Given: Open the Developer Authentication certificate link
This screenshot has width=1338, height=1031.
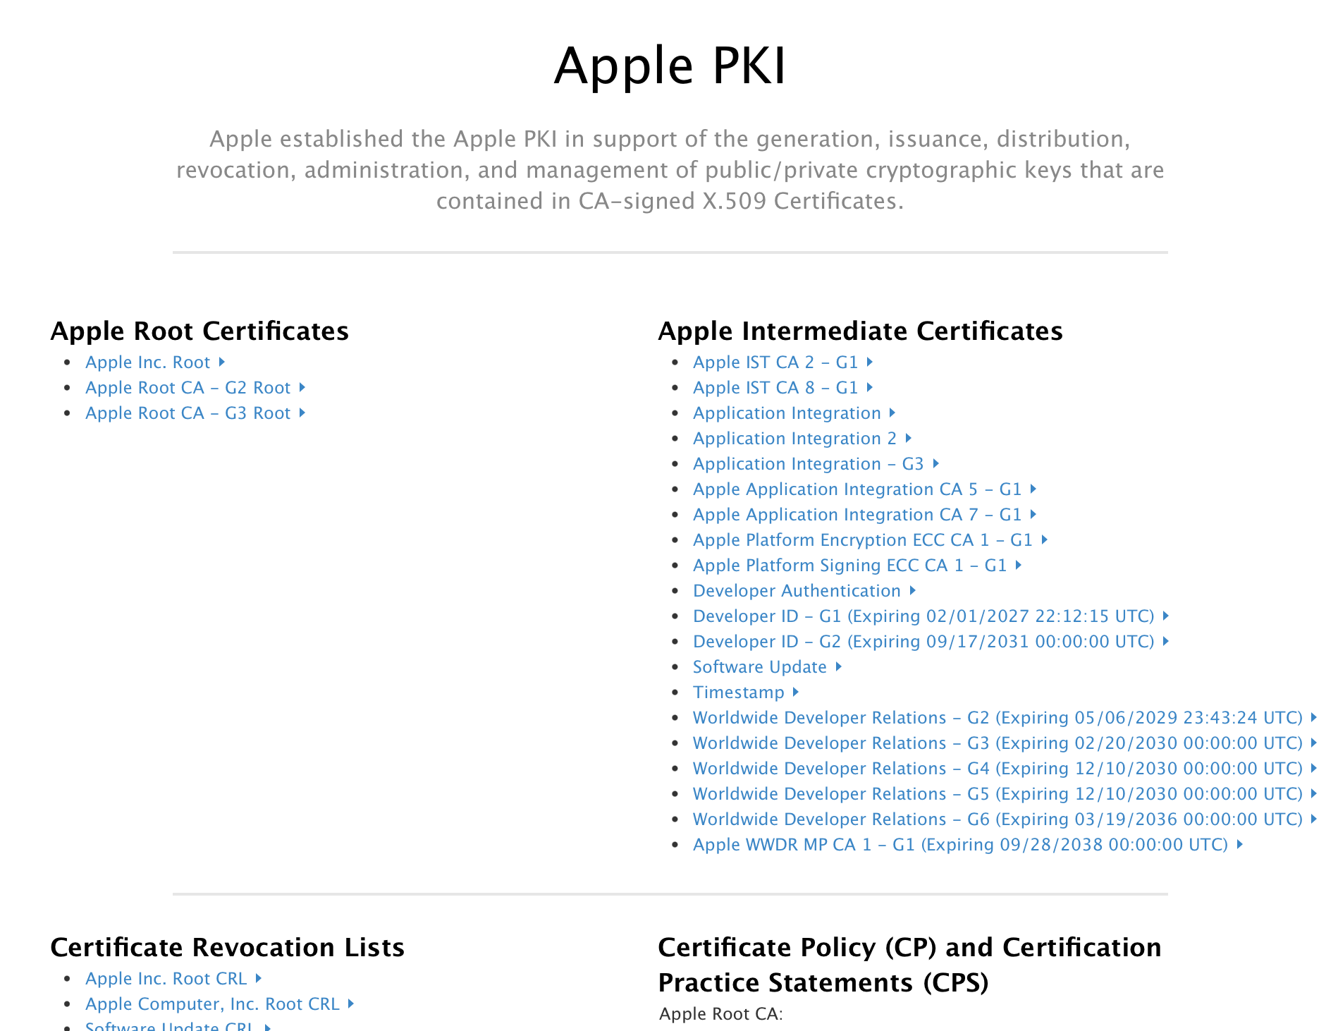Looking at the screenshot, I should 804,591.
